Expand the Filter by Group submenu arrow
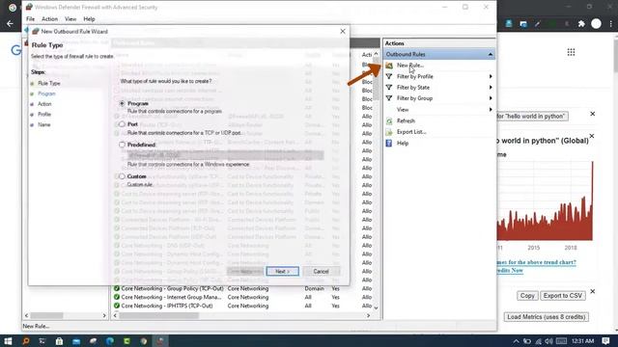 coord(491,98)
